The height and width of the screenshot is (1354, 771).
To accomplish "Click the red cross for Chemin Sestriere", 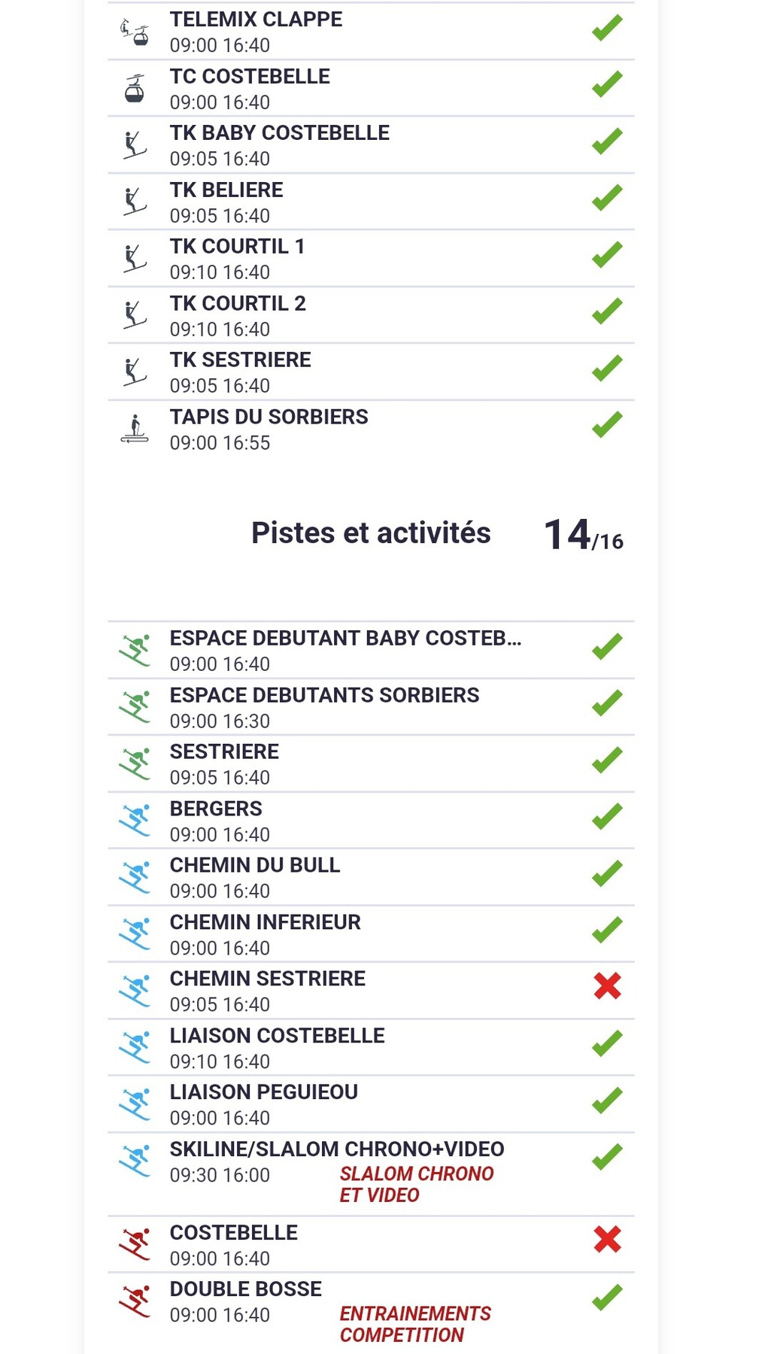I will (x=607, y=985).
